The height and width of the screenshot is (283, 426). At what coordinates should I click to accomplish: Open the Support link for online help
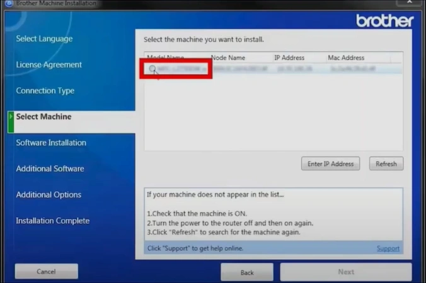pos(388,248)
